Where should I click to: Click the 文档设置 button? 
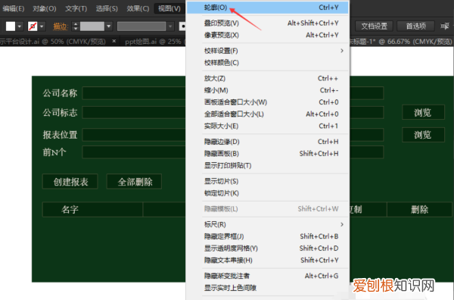374,27
